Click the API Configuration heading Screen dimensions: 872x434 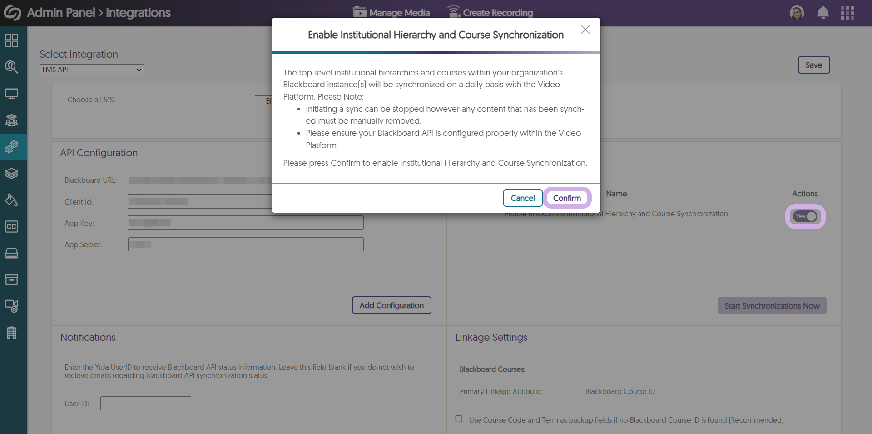(99, 153)
